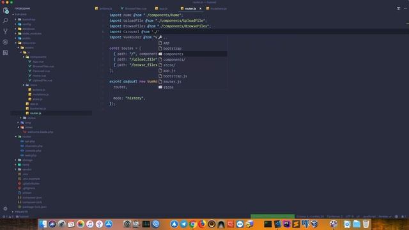
Task: Open App Store from the Dock
Action: 109,224
